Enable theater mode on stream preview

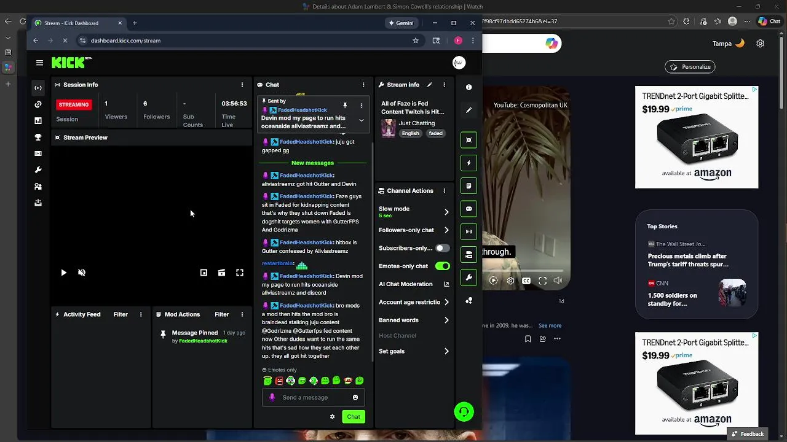pyautogui.click(x=221, y=273)
